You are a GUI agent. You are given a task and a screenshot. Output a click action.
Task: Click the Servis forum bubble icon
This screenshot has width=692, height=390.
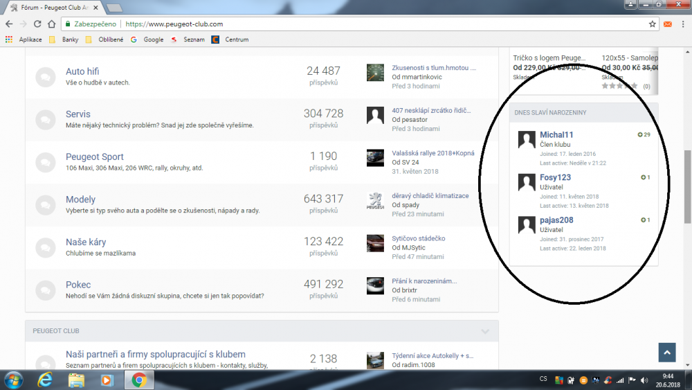pyautogui.click(x=46, y=120)
